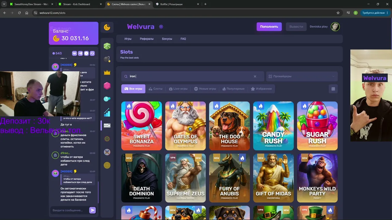This screenshot has width=392, height=220.
Task: Reload the page in the browser
Action: [19, 13]
